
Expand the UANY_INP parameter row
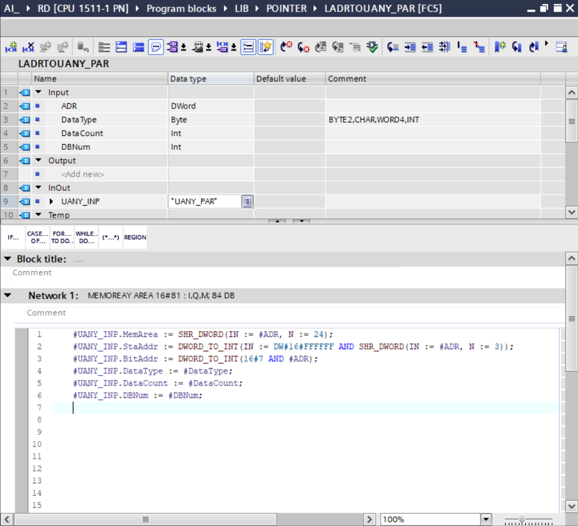(52, 202)
